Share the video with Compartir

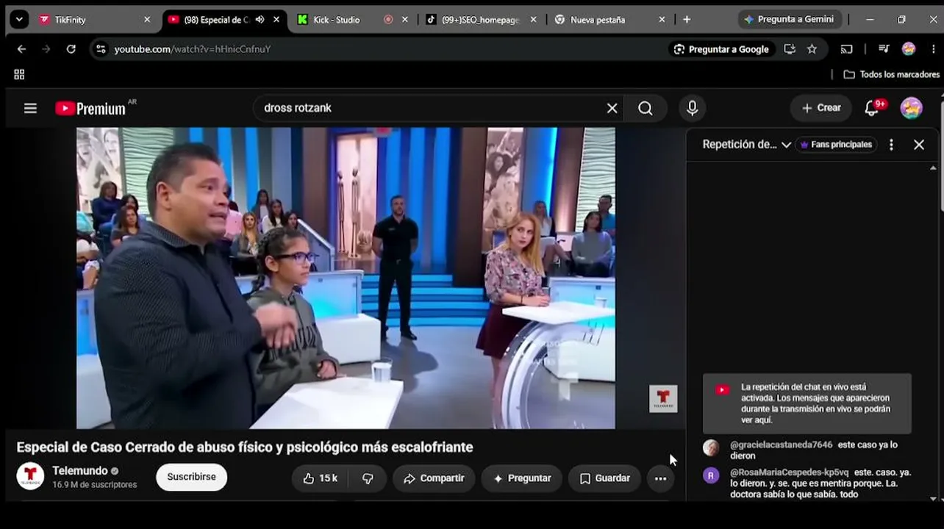[434, 478]
